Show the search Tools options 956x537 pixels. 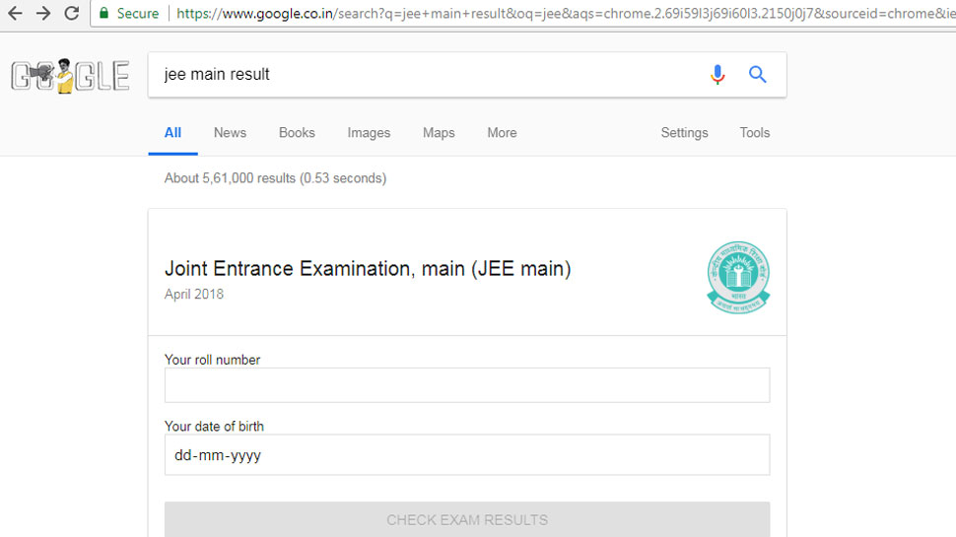coord(755,133)
